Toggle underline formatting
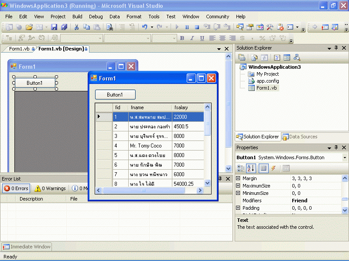The image size is (349, 261). [x=202, y=38]
